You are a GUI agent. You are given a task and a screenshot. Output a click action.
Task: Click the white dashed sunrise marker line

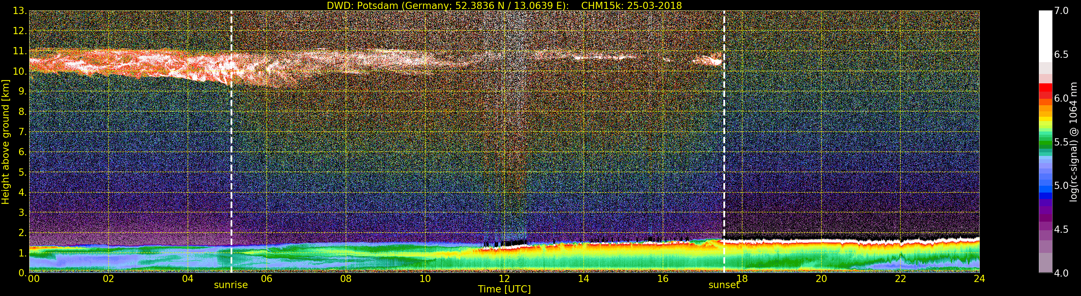coord(231,142)
